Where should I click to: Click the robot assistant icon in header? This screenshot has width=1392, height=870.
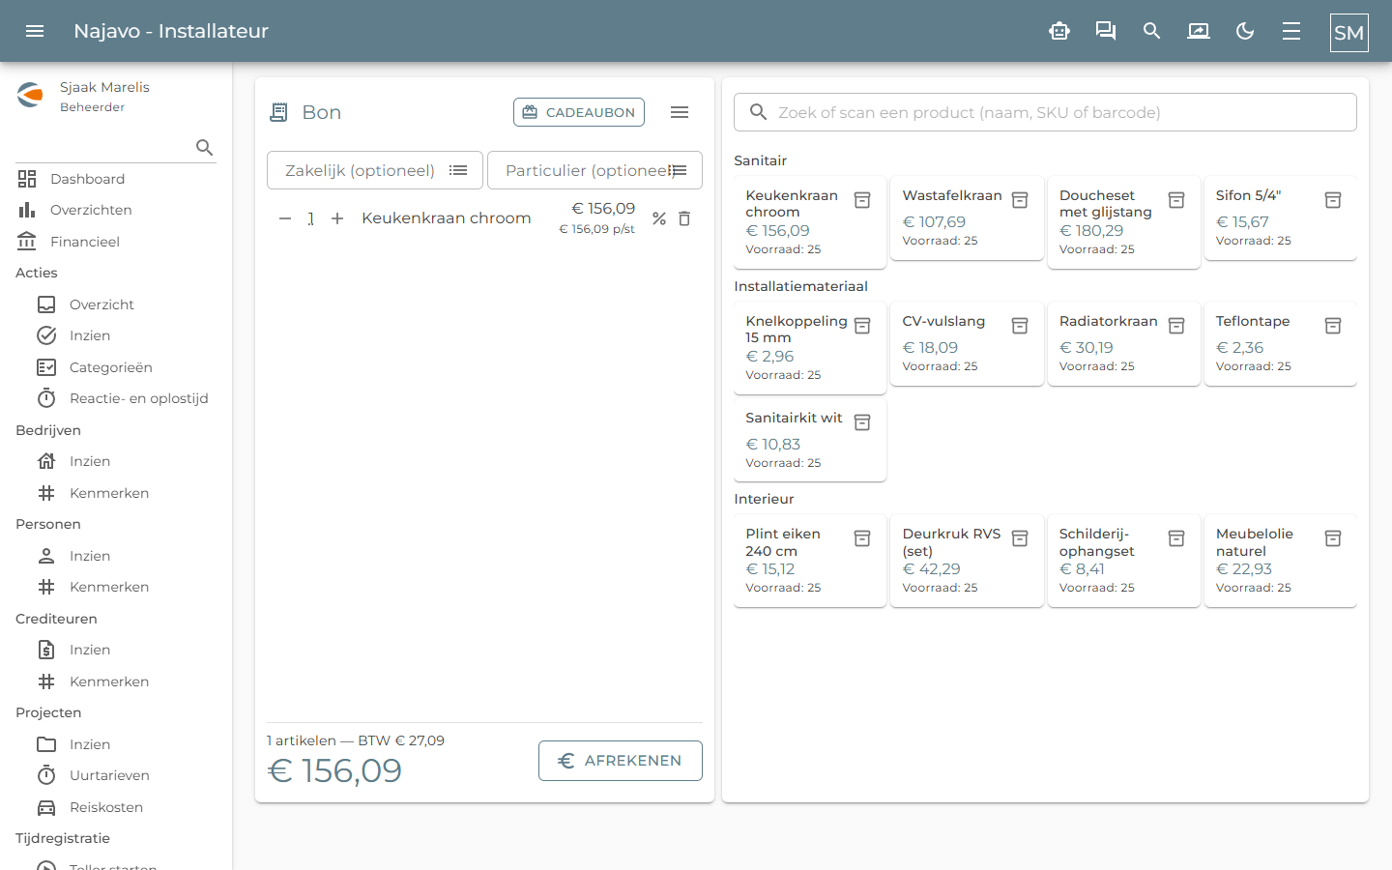(x=1059, y=31)
